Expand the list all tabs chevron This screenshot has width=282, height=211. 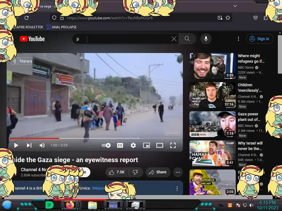(x=235, y=6)
